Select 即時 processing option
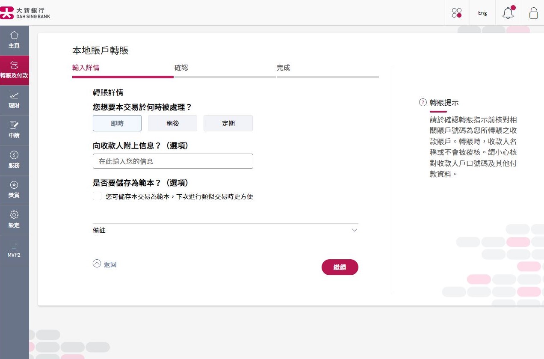 (117, 123)
